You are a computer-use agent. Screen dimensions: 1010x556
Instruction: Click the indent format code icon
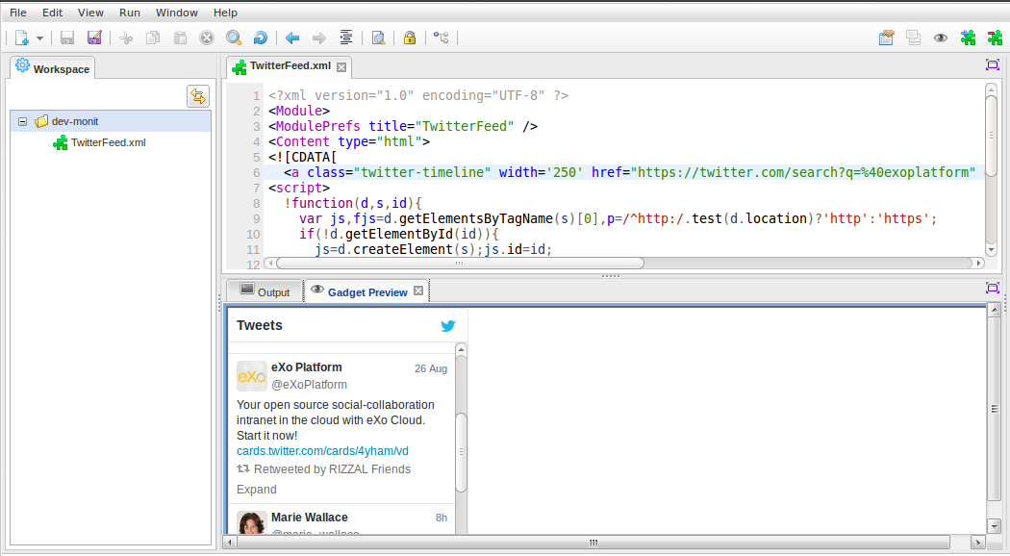[x=346, y=38]
